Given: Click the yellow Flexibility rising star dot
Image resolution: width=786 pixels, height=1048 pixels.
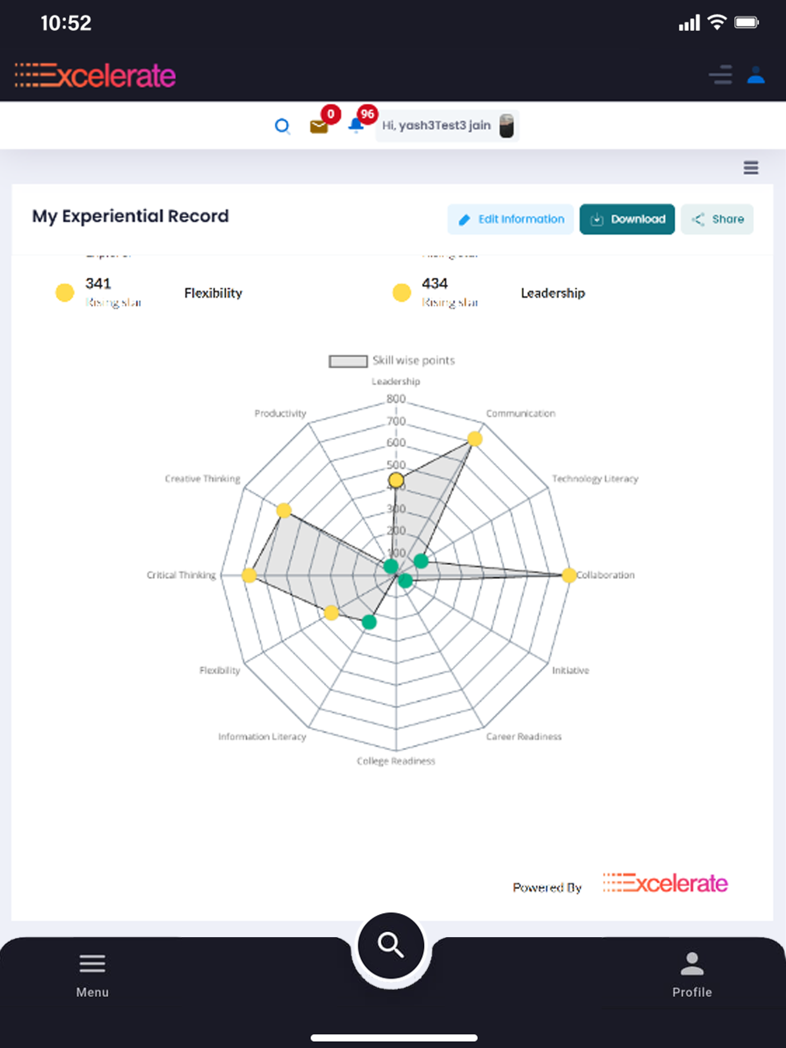Looking at the screenshot, I should click(65, 292).
